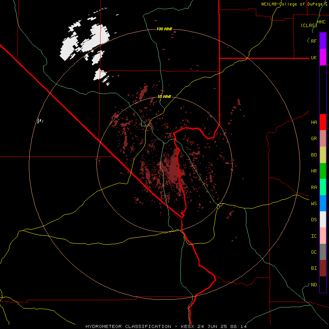Click the 'NEXLAB-College of DuPage' credit text

[x=292, y=4]
